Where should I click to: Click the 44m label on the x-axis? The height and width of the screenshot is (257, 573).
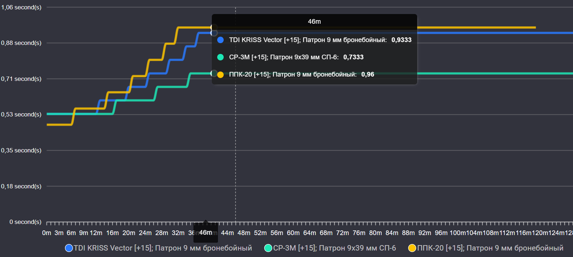pyautogui.click(x=227, y=233)
